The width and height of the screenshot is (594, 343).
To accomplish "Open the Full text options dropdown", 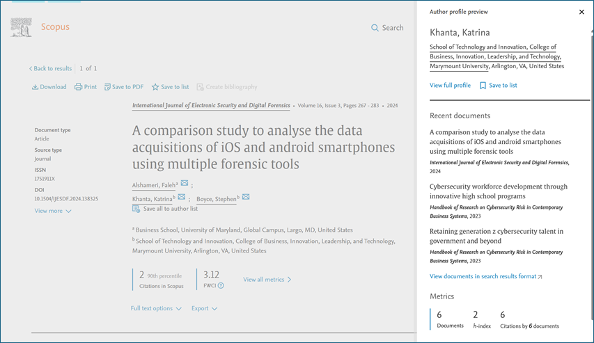I will pos(156,308).
